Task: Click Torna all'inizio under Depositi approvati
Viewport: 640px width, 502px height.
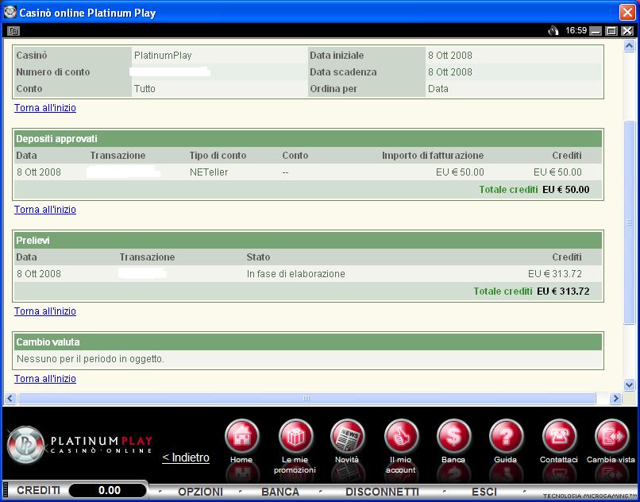Action: (45, 210)
